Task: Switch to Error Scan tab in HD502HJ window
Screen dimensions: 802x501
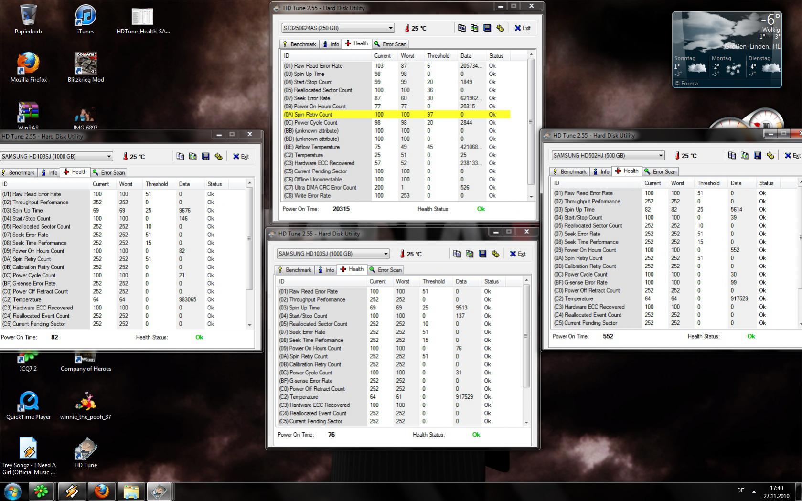Action: pyautogui.click(x=661, y=171)
